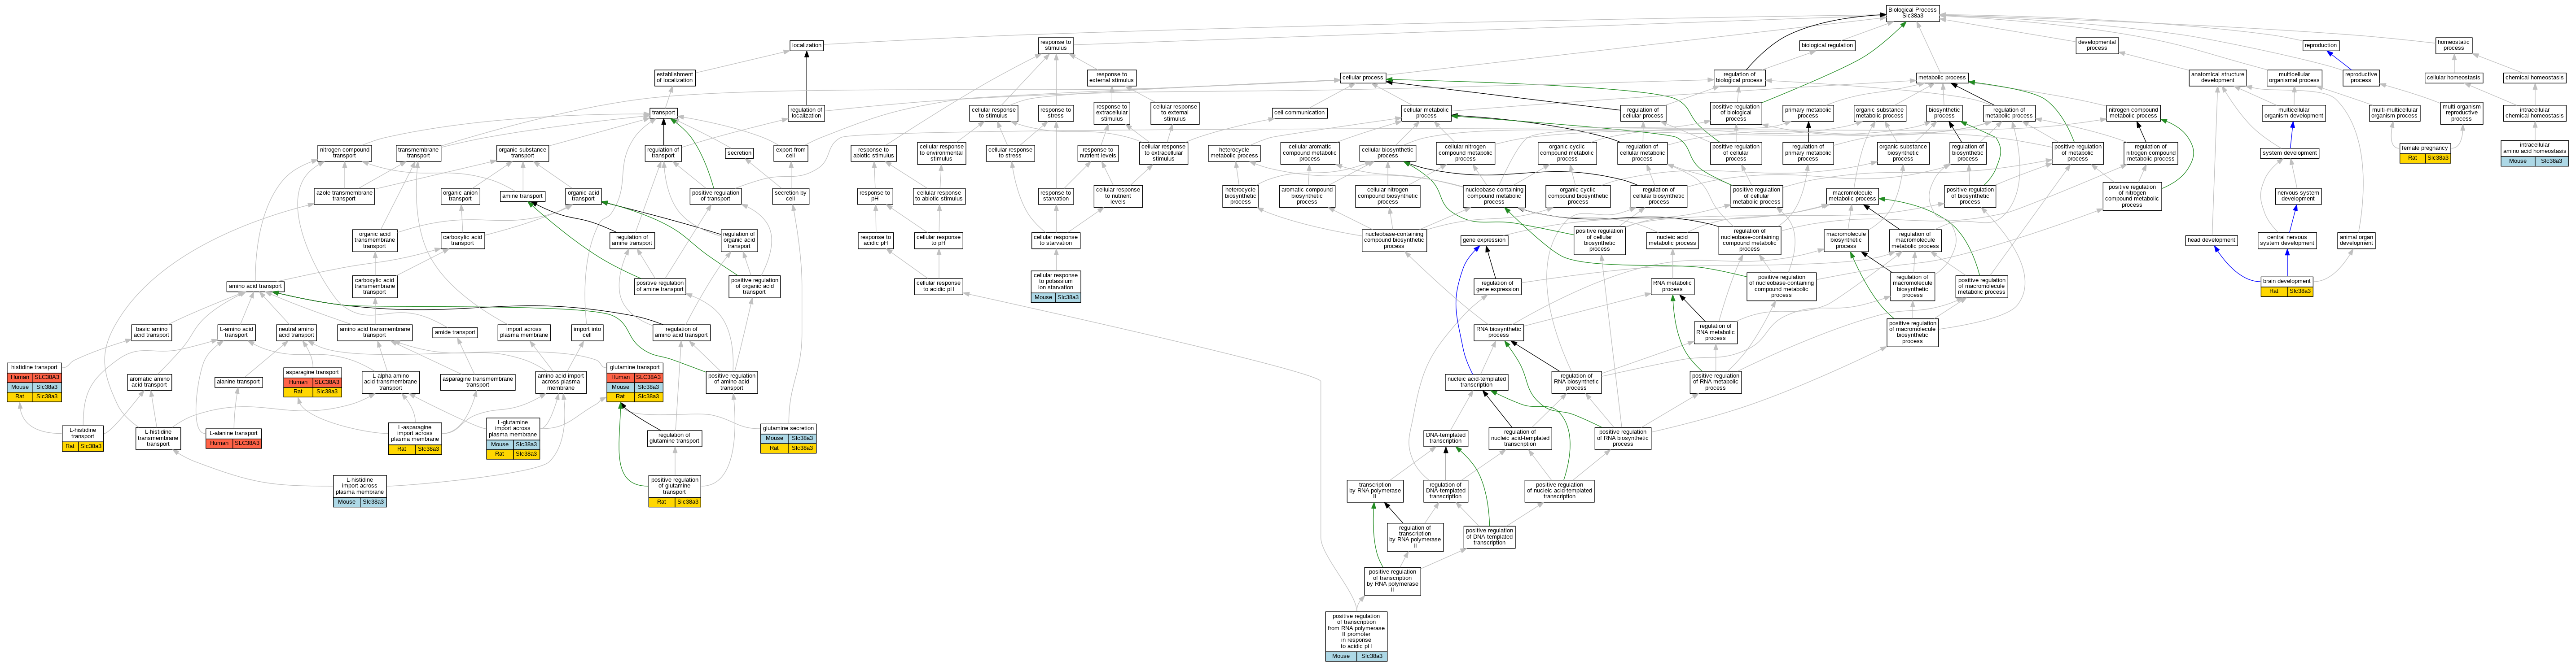Click the 'response to abiotic stimulus' node
This screenshot has height=666, width=2576.
point(873,153)
